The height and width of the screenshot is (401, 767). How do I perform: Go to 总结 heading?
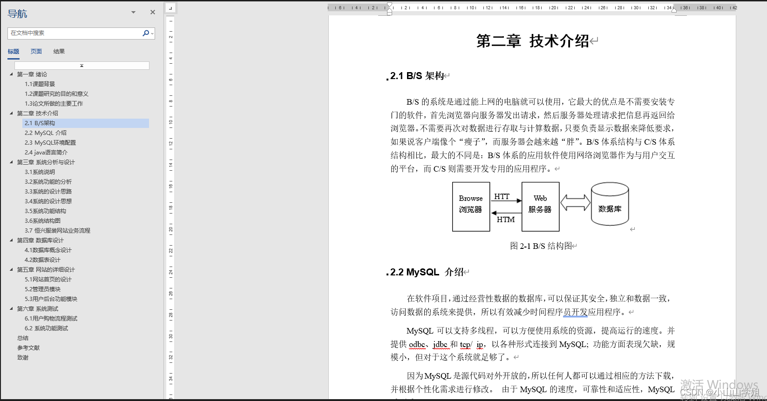23,338
